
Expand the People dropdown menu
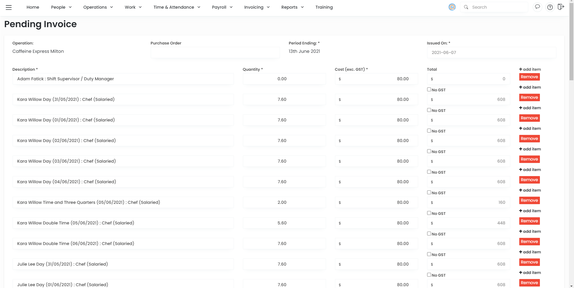(61, 7)
